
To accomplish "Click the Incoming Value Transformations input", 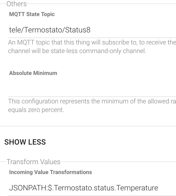I will pyautogui.click(x=92, y=188).
